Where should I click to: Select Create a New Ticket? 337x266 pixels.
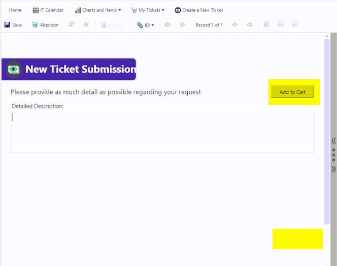198,10
